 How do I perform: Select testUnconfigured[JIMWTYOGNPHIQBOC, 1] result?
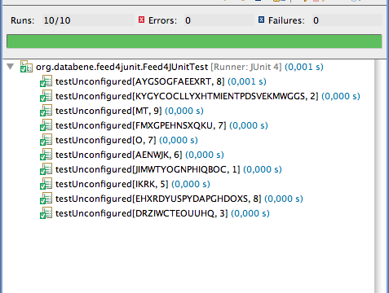point(169,169)
